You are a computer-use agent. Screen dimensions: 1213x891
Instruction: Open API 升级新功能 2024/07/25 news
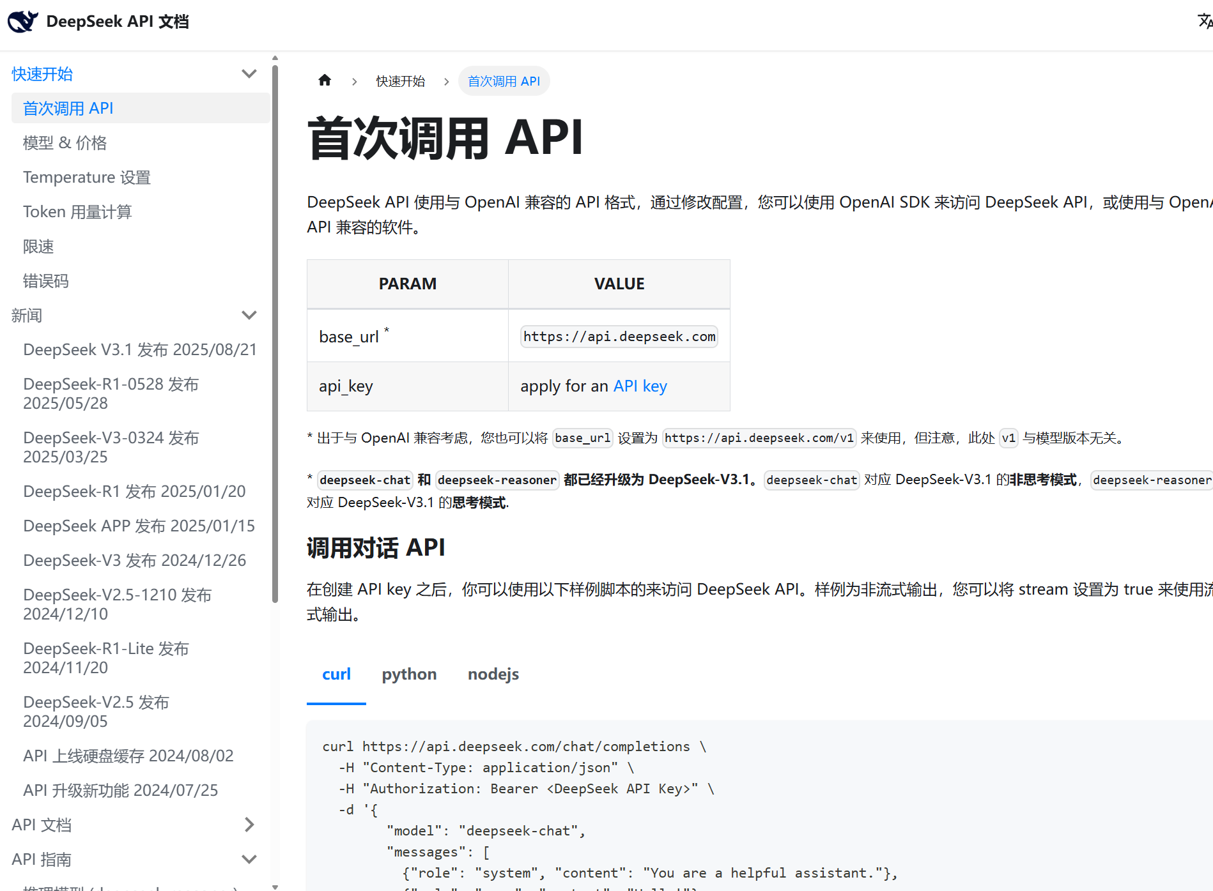coord(141,790)
